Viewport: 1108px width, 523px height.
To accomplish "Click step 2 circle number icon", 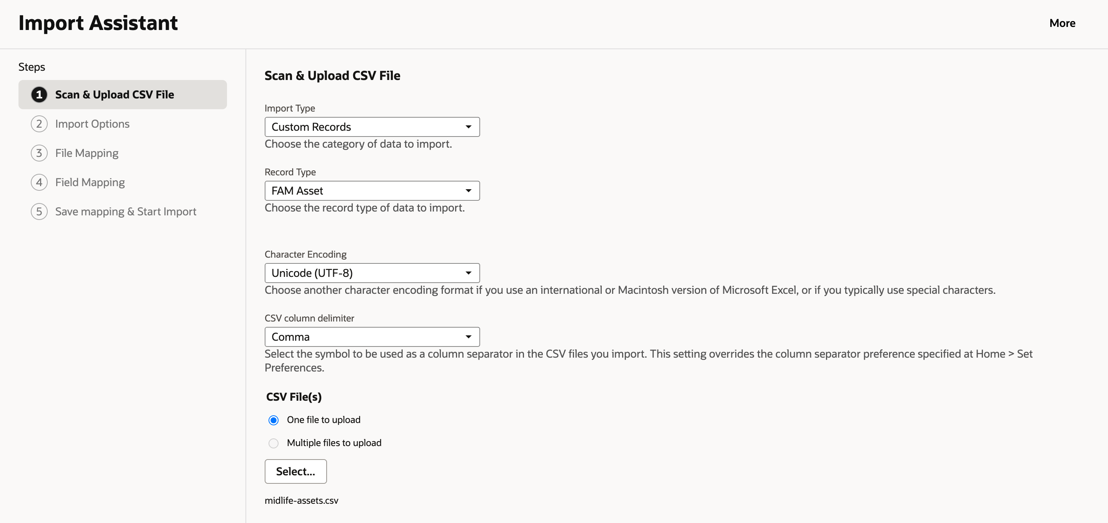I will (x=39, y=124).
